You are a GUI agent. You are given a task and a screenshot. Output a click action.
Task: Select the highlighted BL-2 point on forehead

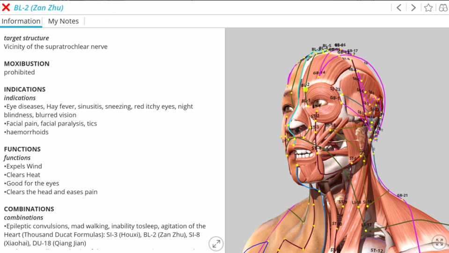click(x=305, y=89)
